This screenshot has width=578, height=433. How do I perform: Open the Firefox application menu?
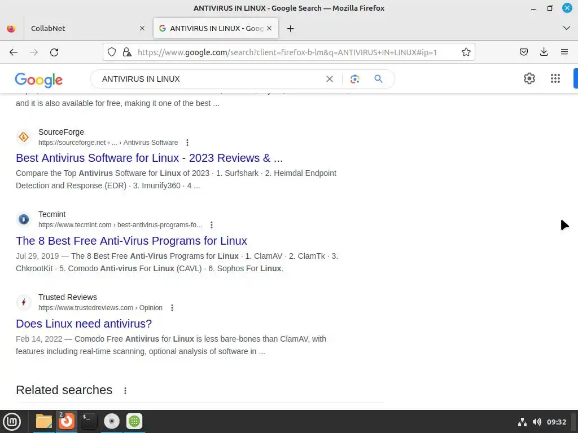[564, 52]
